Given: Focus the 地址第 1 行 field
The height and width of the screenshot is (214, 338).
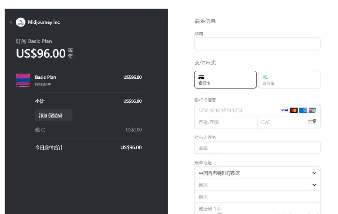Looking at the screenshot, I should [257, 209].
